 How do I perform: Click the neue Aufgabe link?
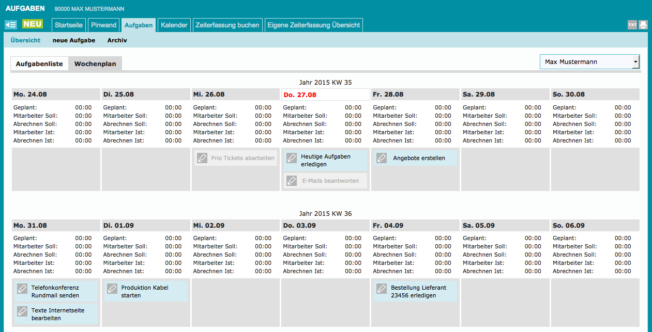point(73,40)
